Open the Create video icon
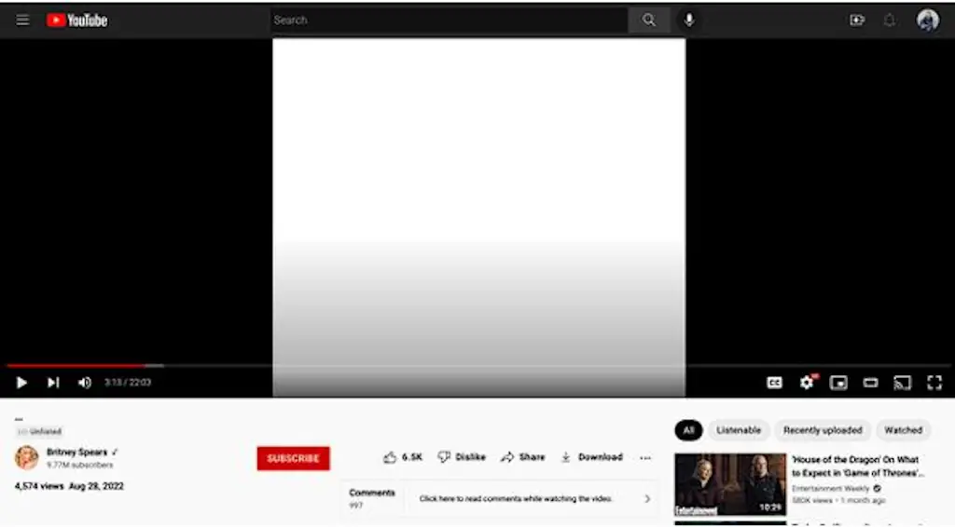 [857, 20]
